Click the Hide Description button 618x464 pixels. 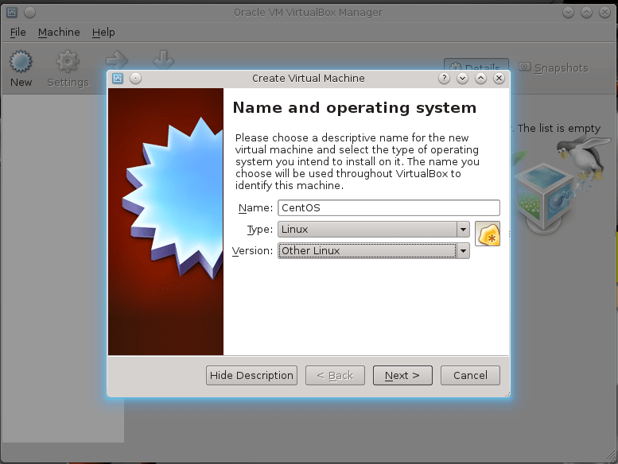tap(251, 376)
